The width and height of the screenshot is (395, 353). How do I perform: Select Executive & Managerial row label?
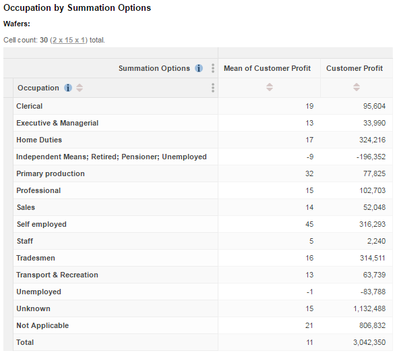57,123
